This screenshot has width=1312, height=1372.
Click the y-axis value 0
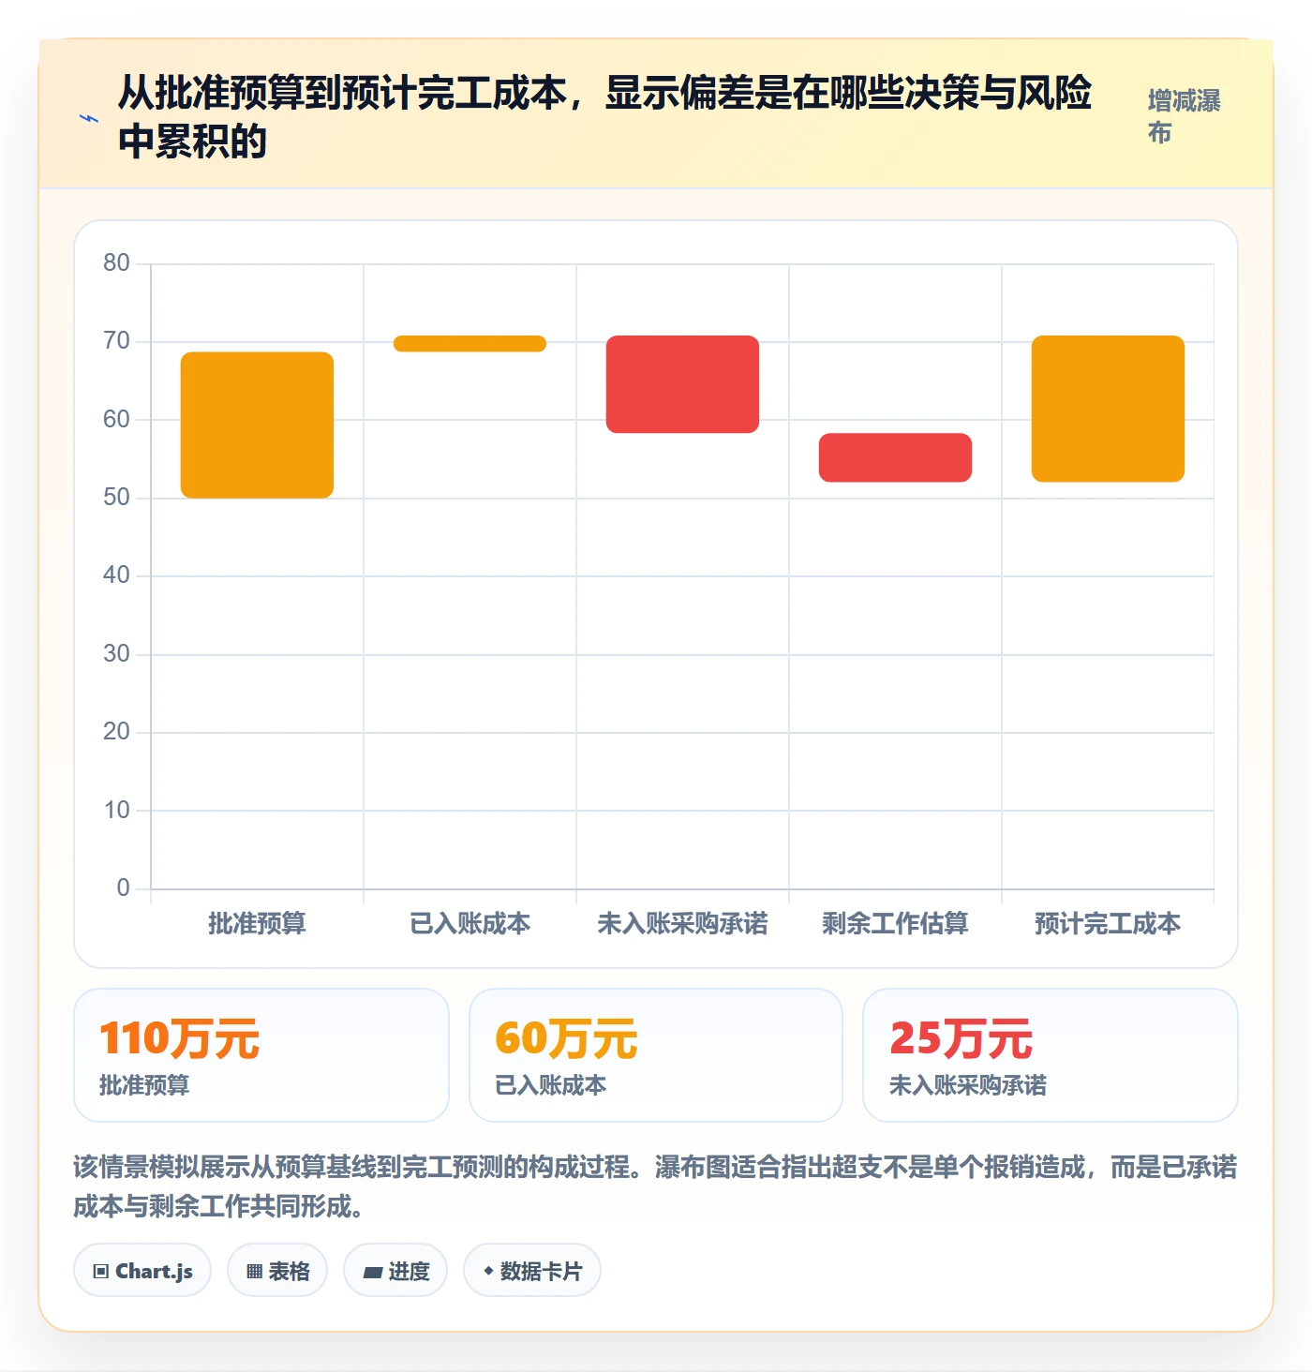123,887
